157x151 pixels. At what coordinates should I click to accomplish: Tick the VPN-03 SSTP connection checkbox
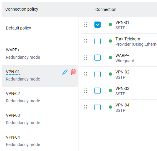click(97, 91)
